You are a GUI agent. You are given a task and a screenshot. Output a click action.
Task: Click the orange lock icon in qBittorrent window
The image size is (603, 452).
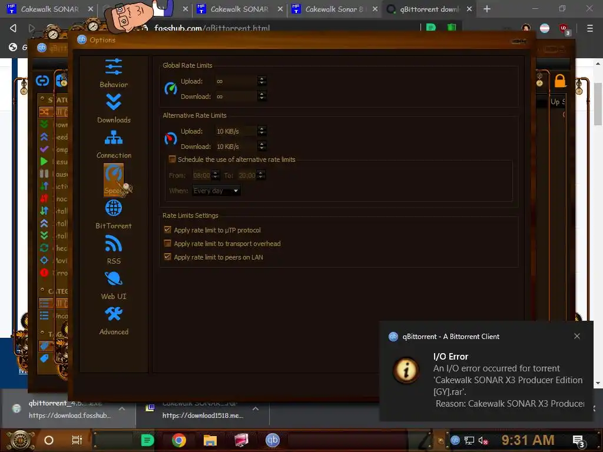(560, 81)
